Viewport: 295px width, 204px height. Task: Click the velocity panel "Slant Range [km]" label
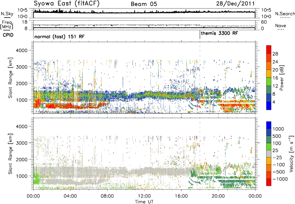10,154
